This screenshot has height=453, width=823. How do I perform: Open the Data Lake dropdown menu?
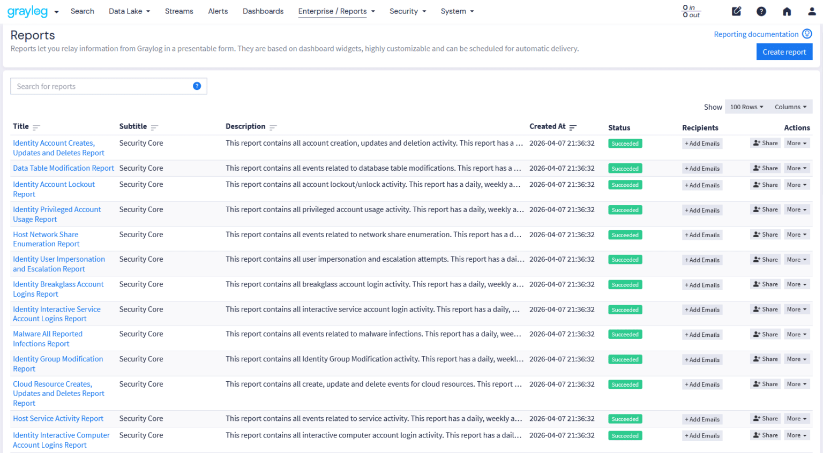pyautogui.click(x=129, y=11)
